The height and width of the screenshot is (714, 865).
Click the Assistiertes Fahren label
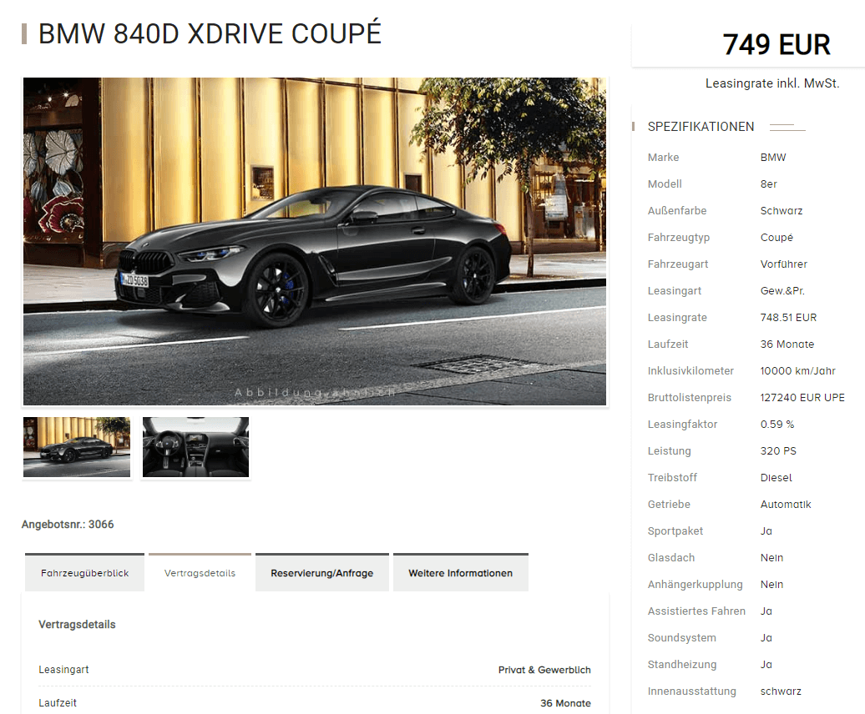coord(696,611)
